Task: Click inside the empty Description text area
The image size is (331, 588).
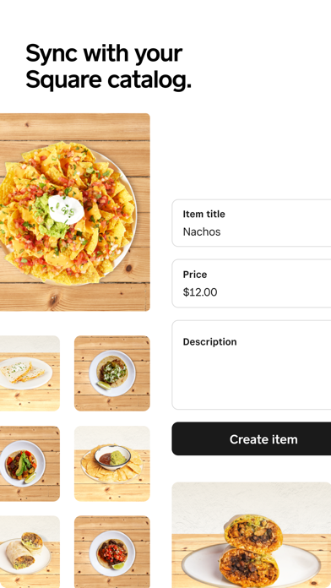Action: [x=252, y=377]
